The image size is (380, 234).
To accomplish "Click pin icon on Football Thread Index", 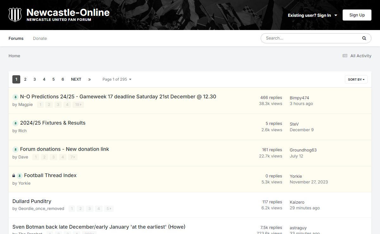I will (x=19, y=176).
